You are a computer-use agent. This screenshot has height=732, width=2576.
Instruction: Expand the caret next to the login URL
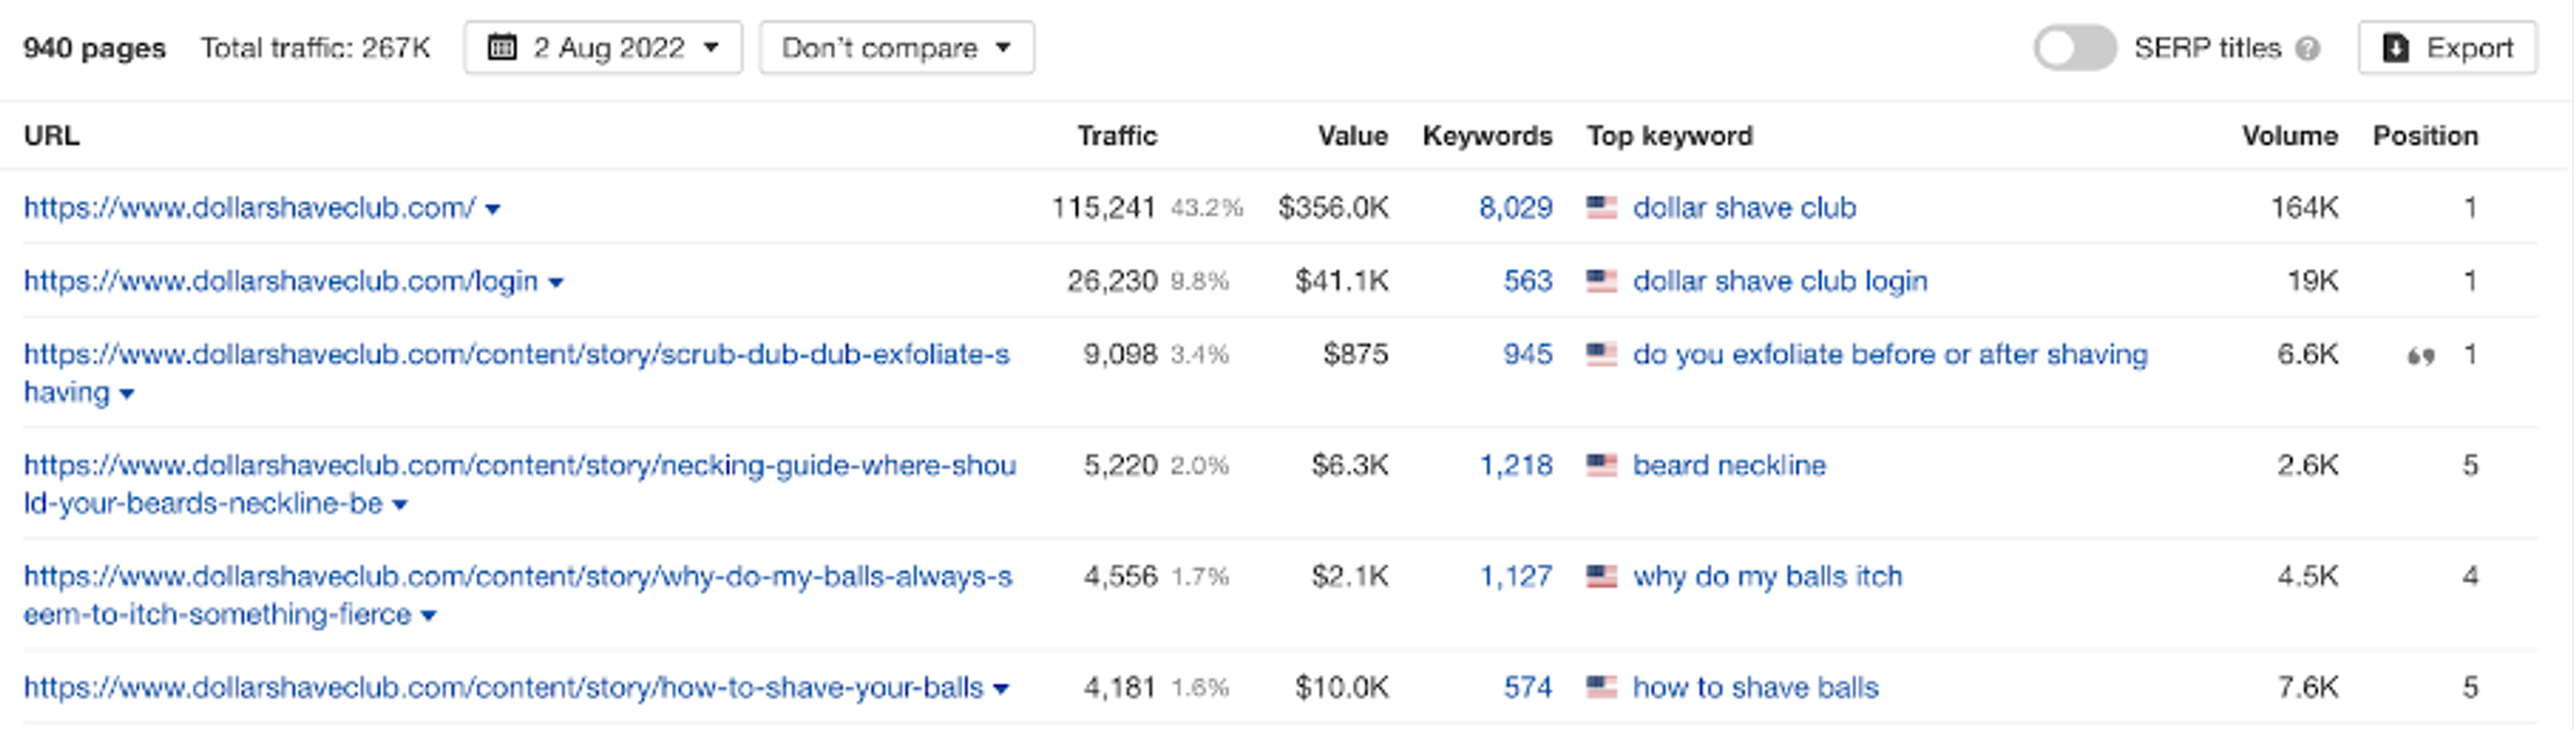click(x=556, y=283)
